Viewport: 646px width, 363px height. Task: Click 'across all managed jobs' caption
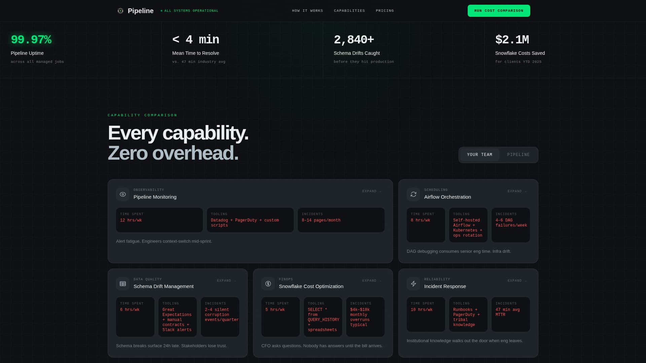point(37,62)
